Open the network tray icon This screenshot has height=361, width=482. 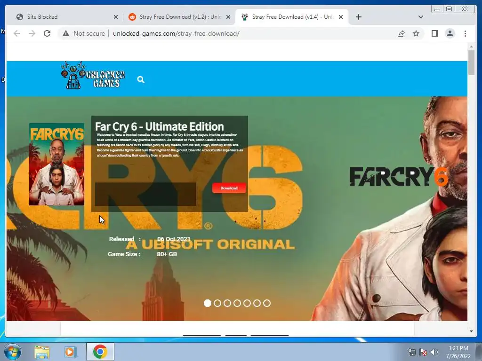click(x=411, y=352)
